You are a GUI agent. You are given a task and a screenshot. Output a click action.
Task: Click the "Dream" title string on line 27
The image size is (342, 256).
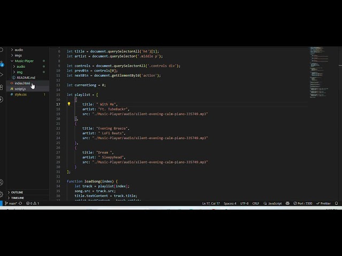click(x=105, y=153)
